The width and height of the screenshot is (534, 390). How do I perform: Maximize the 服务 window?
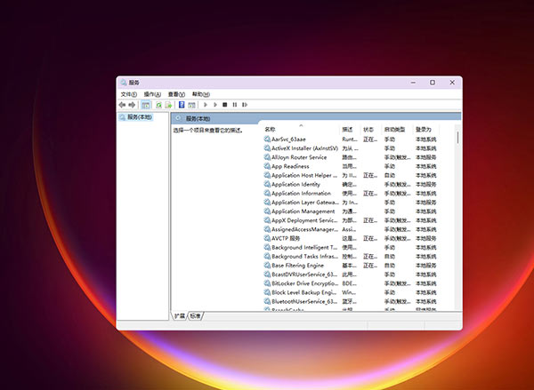(433, 83)
